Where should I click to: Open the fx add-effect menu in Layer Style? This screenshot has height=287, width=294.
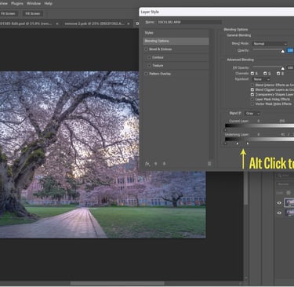coord(147,164)
